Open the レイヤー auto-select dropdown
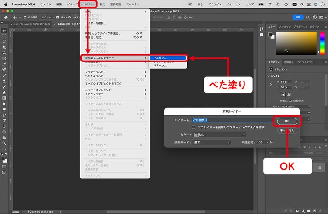 [48, 18]
